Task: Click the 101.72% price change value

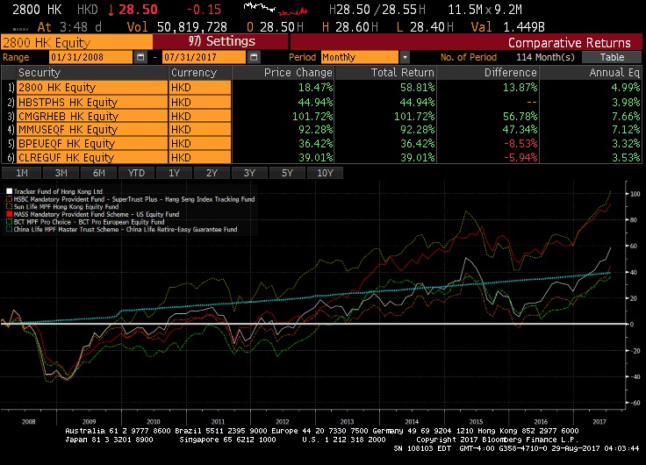Action: [x=312, y=116]
